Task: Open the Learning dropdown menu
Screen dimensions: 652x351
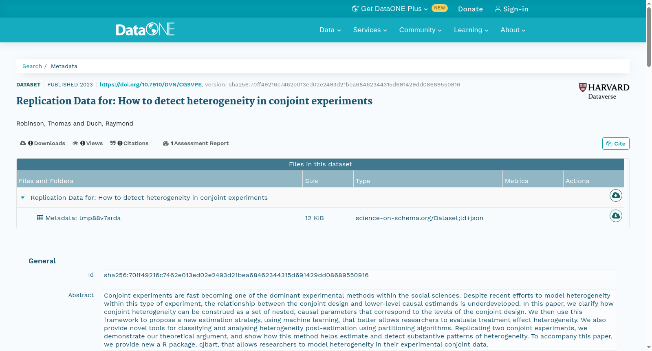Action: (x=471, y=30)
